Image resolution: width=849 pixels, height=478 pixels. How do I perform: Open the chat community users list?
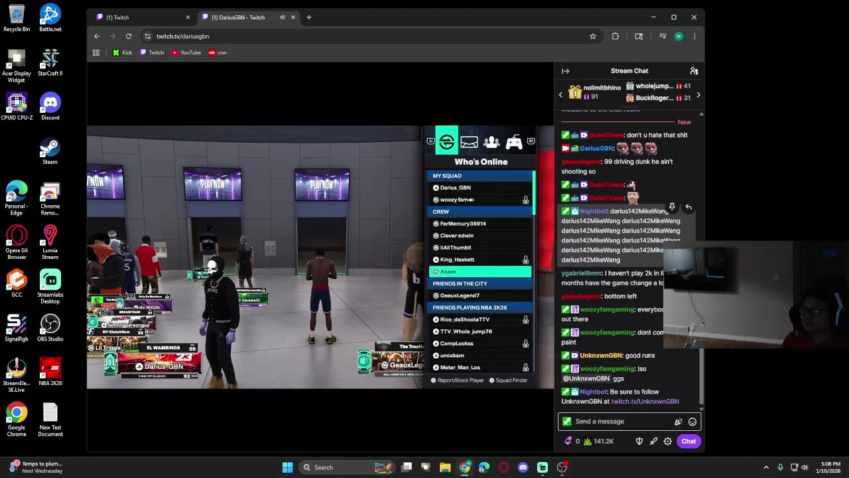[694, 71]
